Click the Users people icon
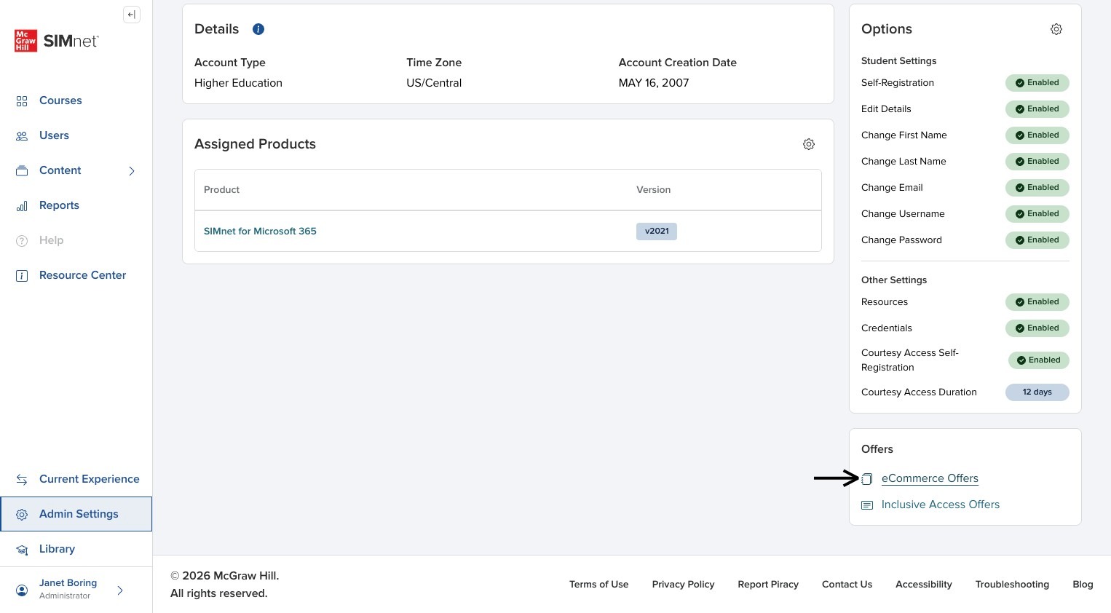1111x613 pixels. tap(22, 136)
